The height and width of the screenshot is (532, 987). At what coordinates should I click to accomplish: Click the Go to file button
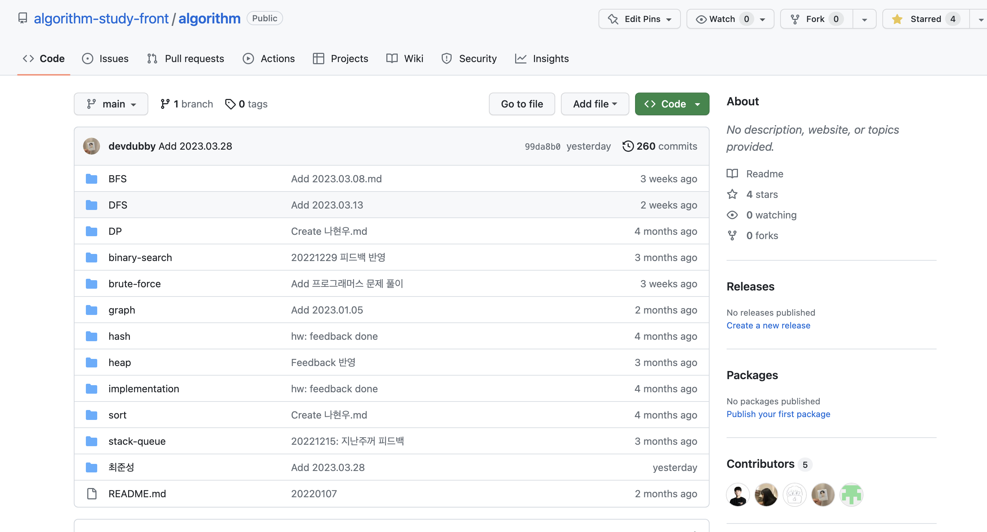point(522,104)
